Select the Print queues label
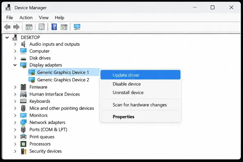This screenshot has width=243, height=162. point(42,137)
